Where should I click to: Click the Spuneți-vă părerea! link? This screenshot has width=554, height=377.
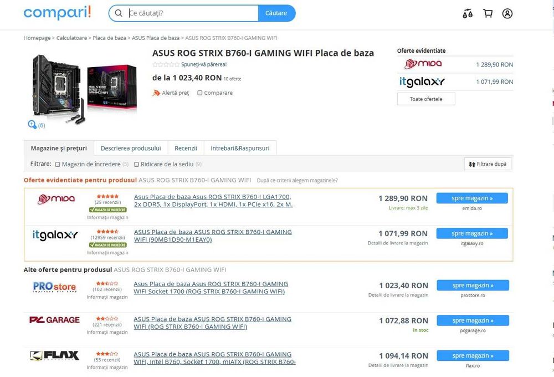click(x=204, y=64)
